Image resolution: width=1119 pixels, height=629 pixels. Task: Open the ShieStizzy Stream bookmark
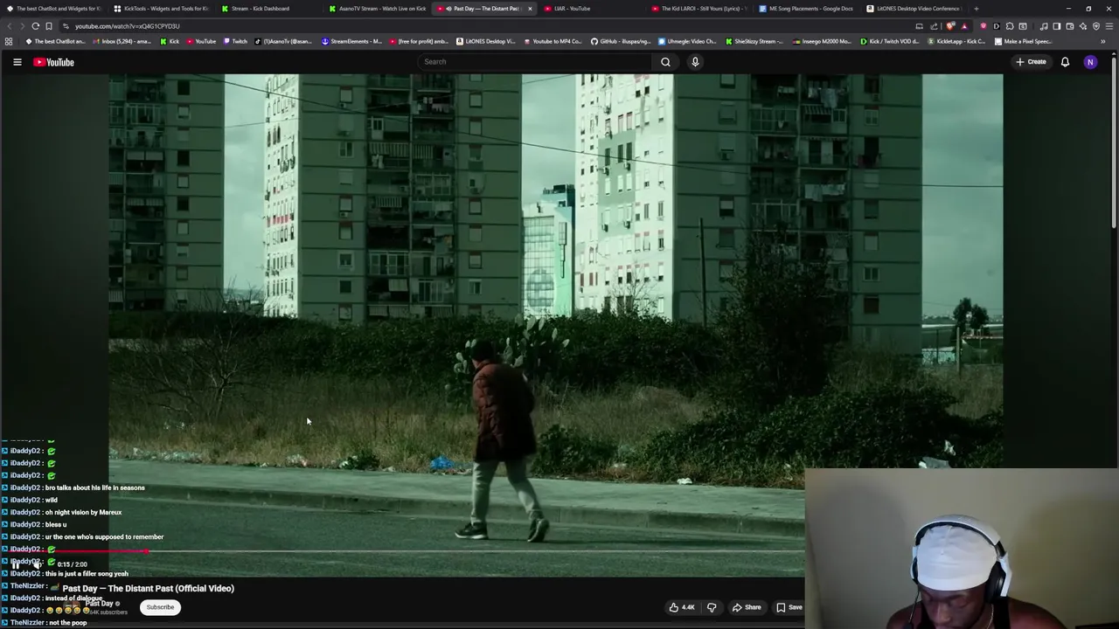[754, 41]
